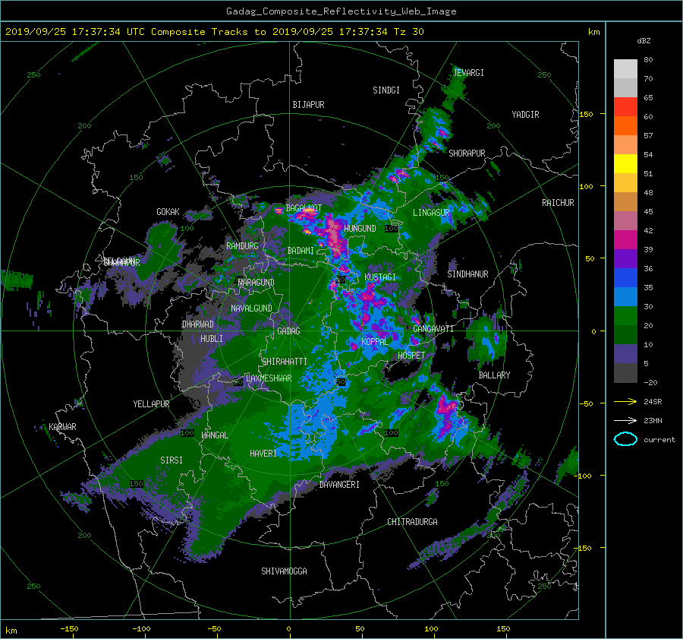Click the Gadag Composite Reflectivity title

point(341,11)
